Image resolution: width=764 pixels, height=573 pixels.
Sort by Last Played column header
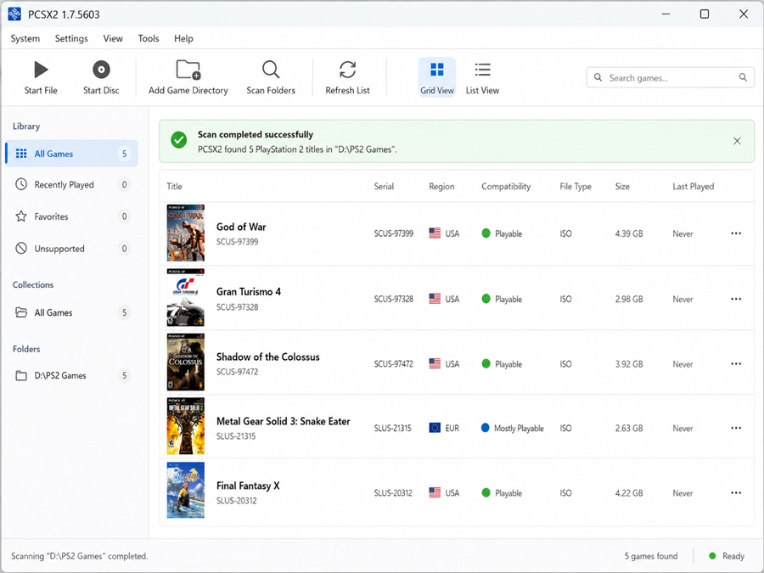pos(694,186)
